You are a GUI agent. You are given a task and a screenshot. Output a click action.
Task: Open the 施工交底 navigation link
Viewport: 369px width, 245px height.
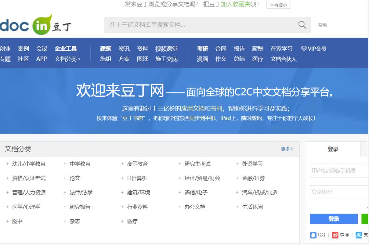tap(166, 59)
